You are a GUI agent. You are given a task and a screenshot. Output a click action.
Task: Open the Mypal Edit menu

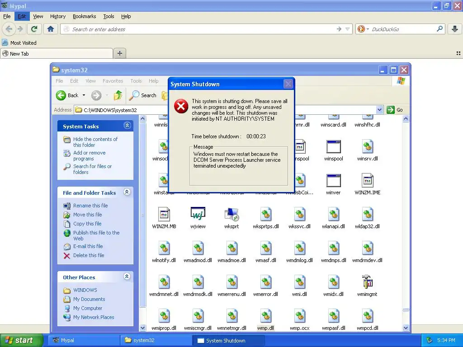[22, 16]
